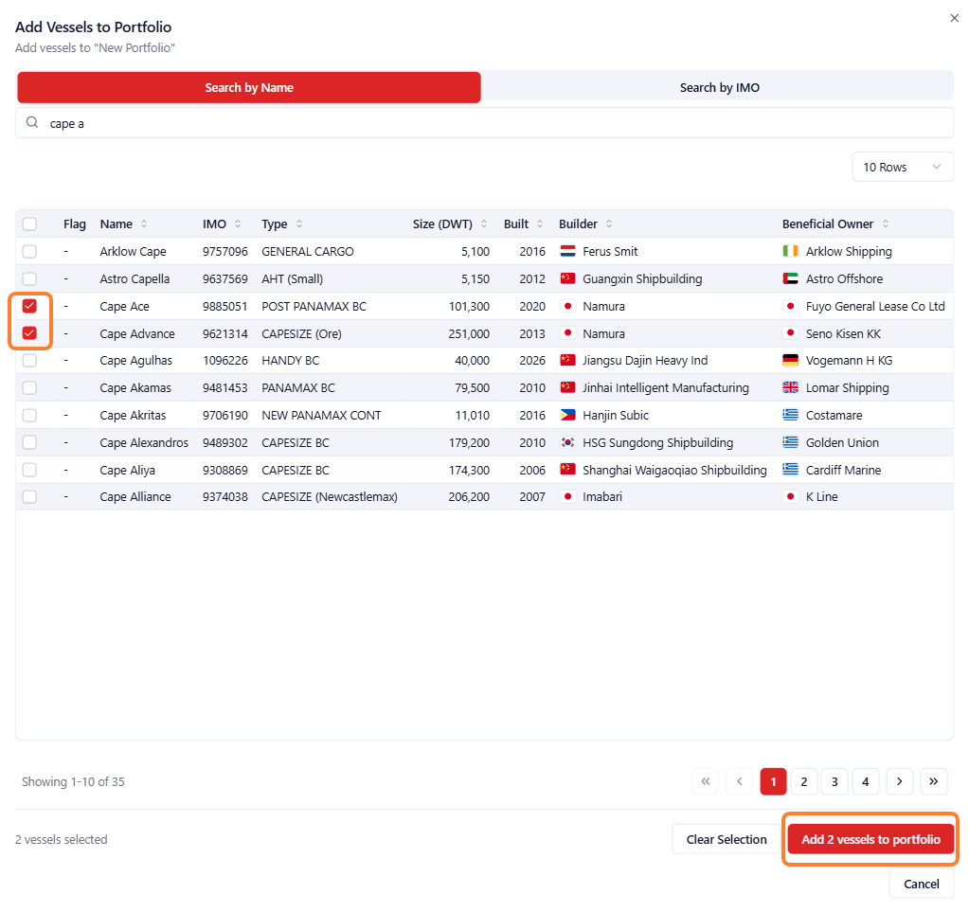Click the Clear Selection button
Viewport: 969px width, 912px height.
(x=727, y=839)
